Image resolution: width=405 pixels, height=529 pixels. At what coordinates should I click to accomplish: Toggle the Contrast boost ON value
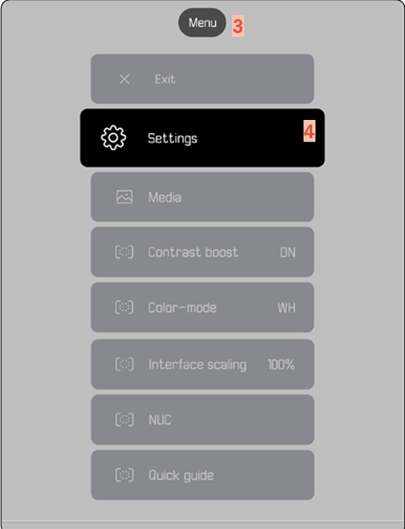click(x=288, y=252)
